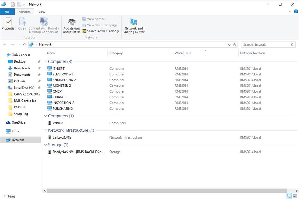
Task: Select the ELECTRODE-1 computer
Action: tap(63, 74)
